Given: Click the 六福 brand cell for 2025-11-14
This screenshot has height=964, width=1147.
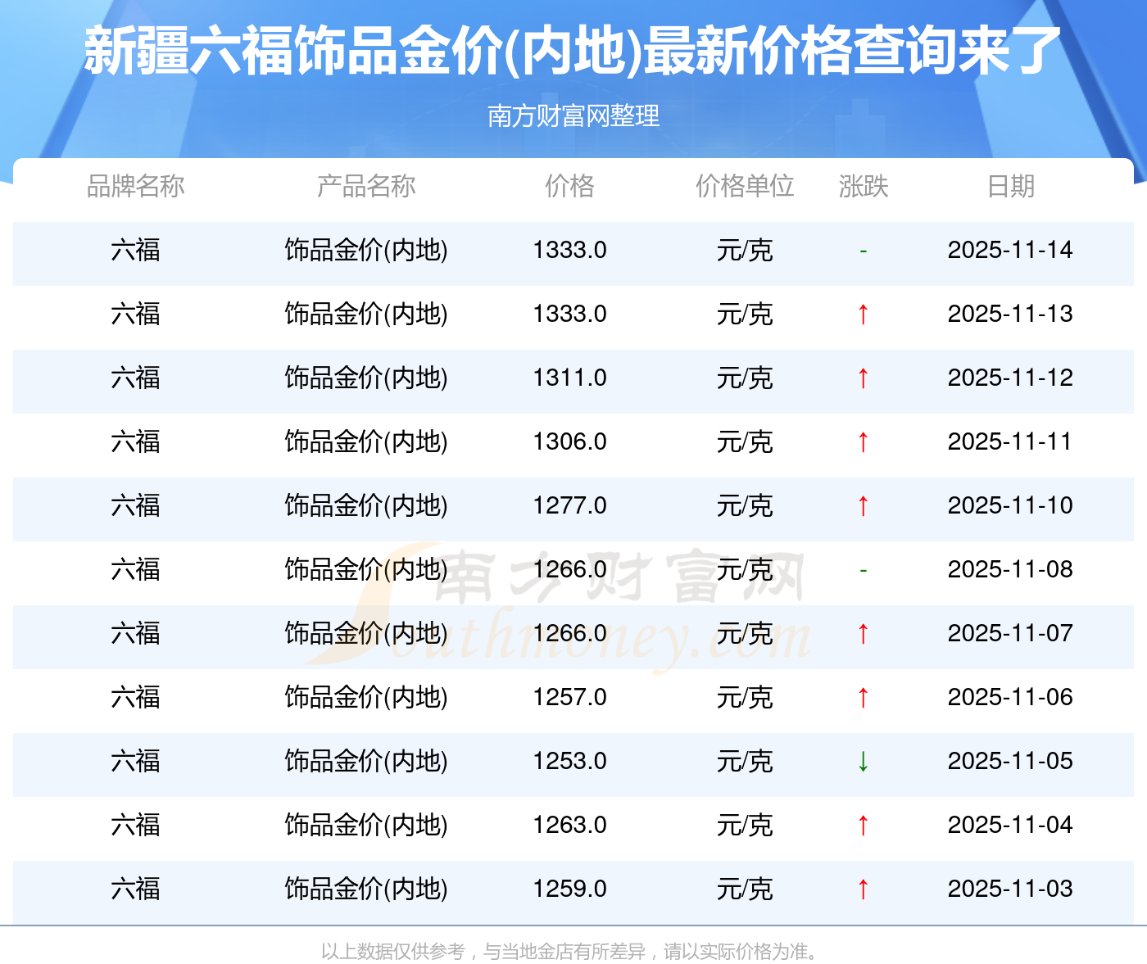Looking at the screenshot, I should click(135, 250).
